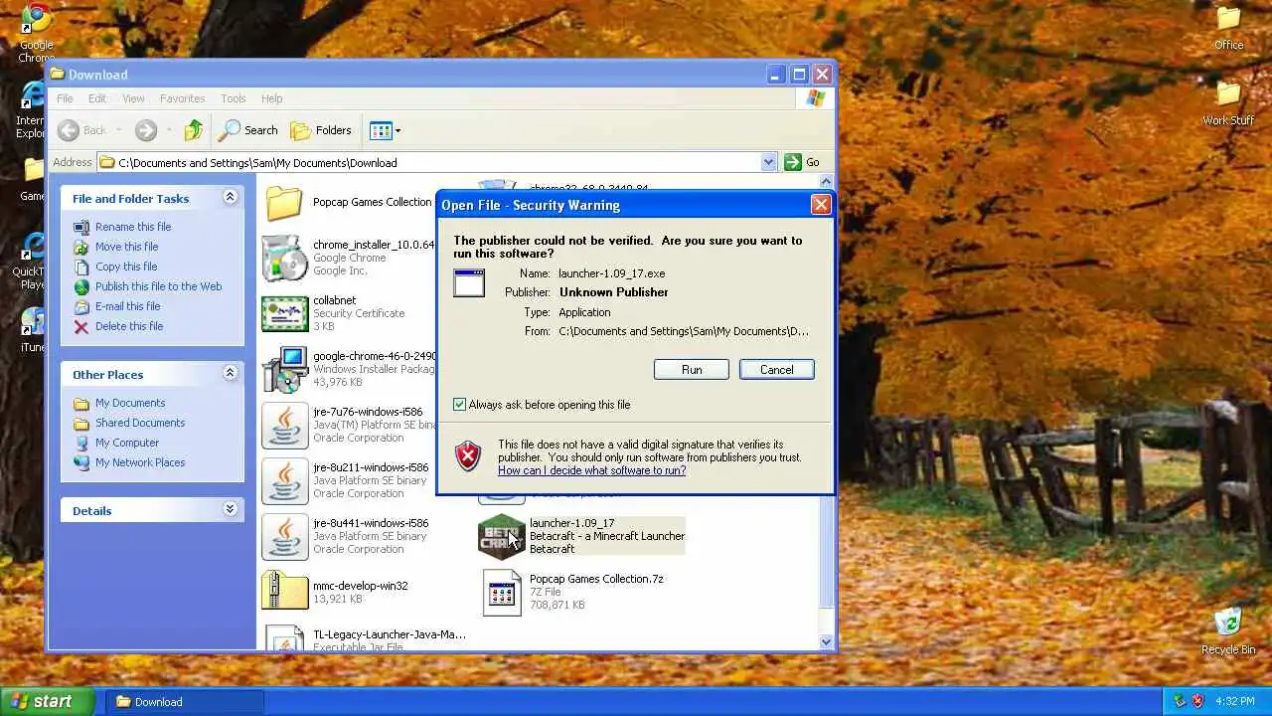Open the Views dropdown button
This screenshot has width=1272, height=716.
[x=385, y=130]
